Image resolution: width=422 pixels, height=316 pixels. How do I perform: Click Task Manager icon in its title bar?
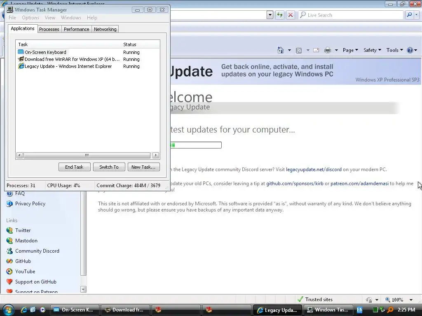pos(10,10)
